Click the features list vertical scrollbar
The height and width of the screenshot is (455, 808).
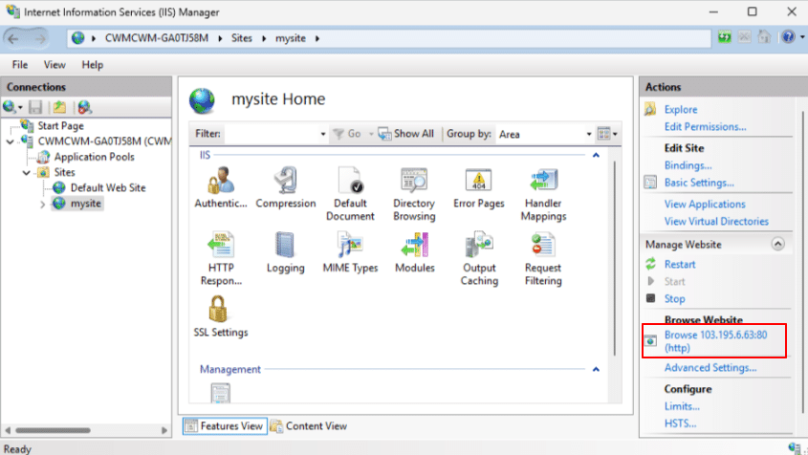pos(614,259)
